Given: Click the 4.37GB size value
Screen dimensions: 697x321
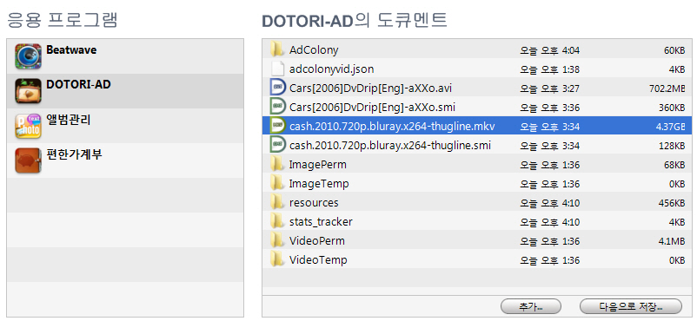Looking at the screenshot, I should pyautogui.click(x=670, y=127).
